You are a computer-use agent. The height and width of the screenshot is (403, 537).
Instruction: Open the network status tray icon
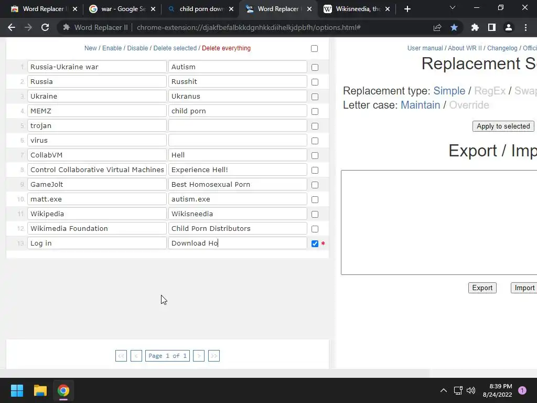458,390
